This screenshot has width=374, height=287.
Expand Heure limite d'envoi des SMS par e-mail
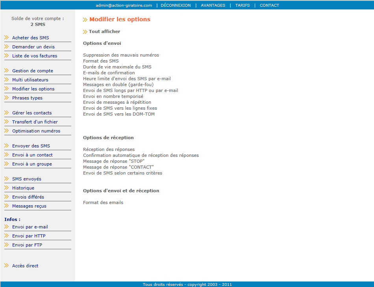[x=127, y=79]
